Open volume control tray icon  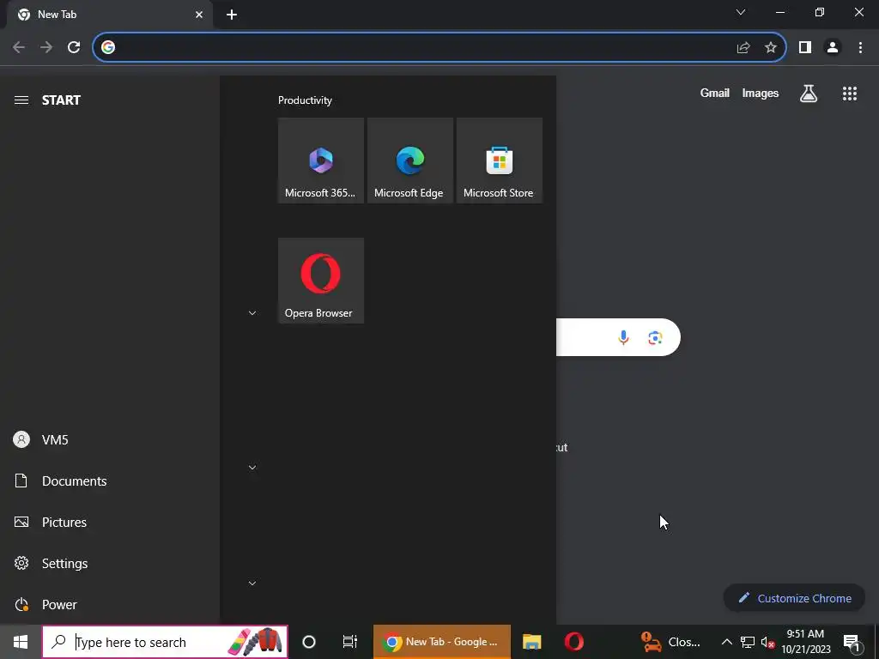(x=767, y=642)
